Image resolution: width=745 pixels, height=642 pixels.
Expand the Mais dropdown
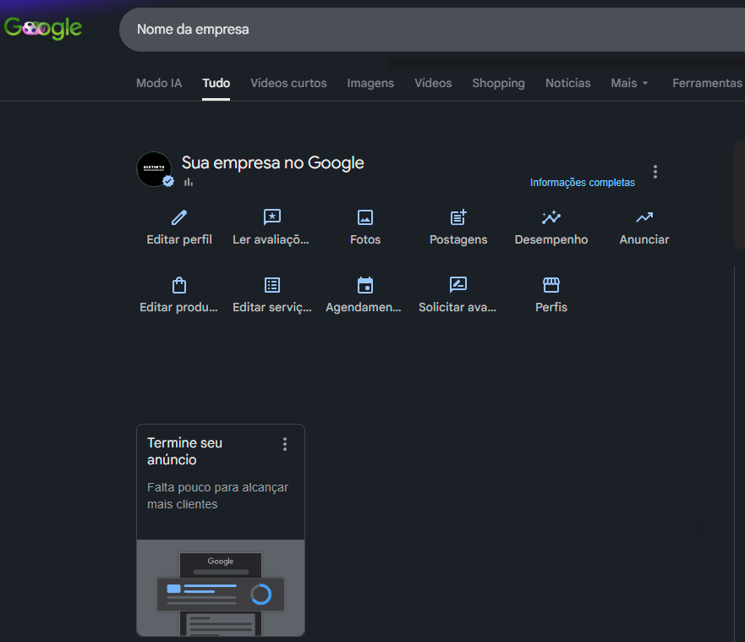coord(629,83)
